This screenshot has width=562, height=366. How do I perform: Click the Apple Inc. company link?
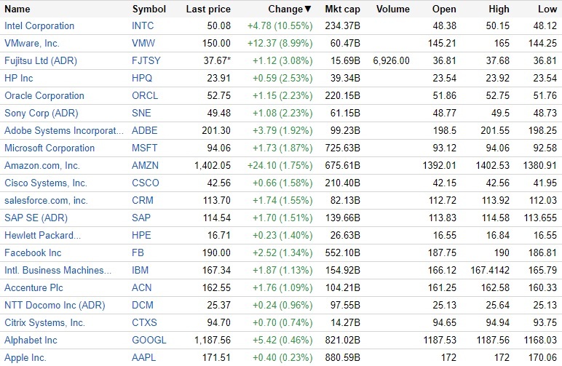[25, 358]
